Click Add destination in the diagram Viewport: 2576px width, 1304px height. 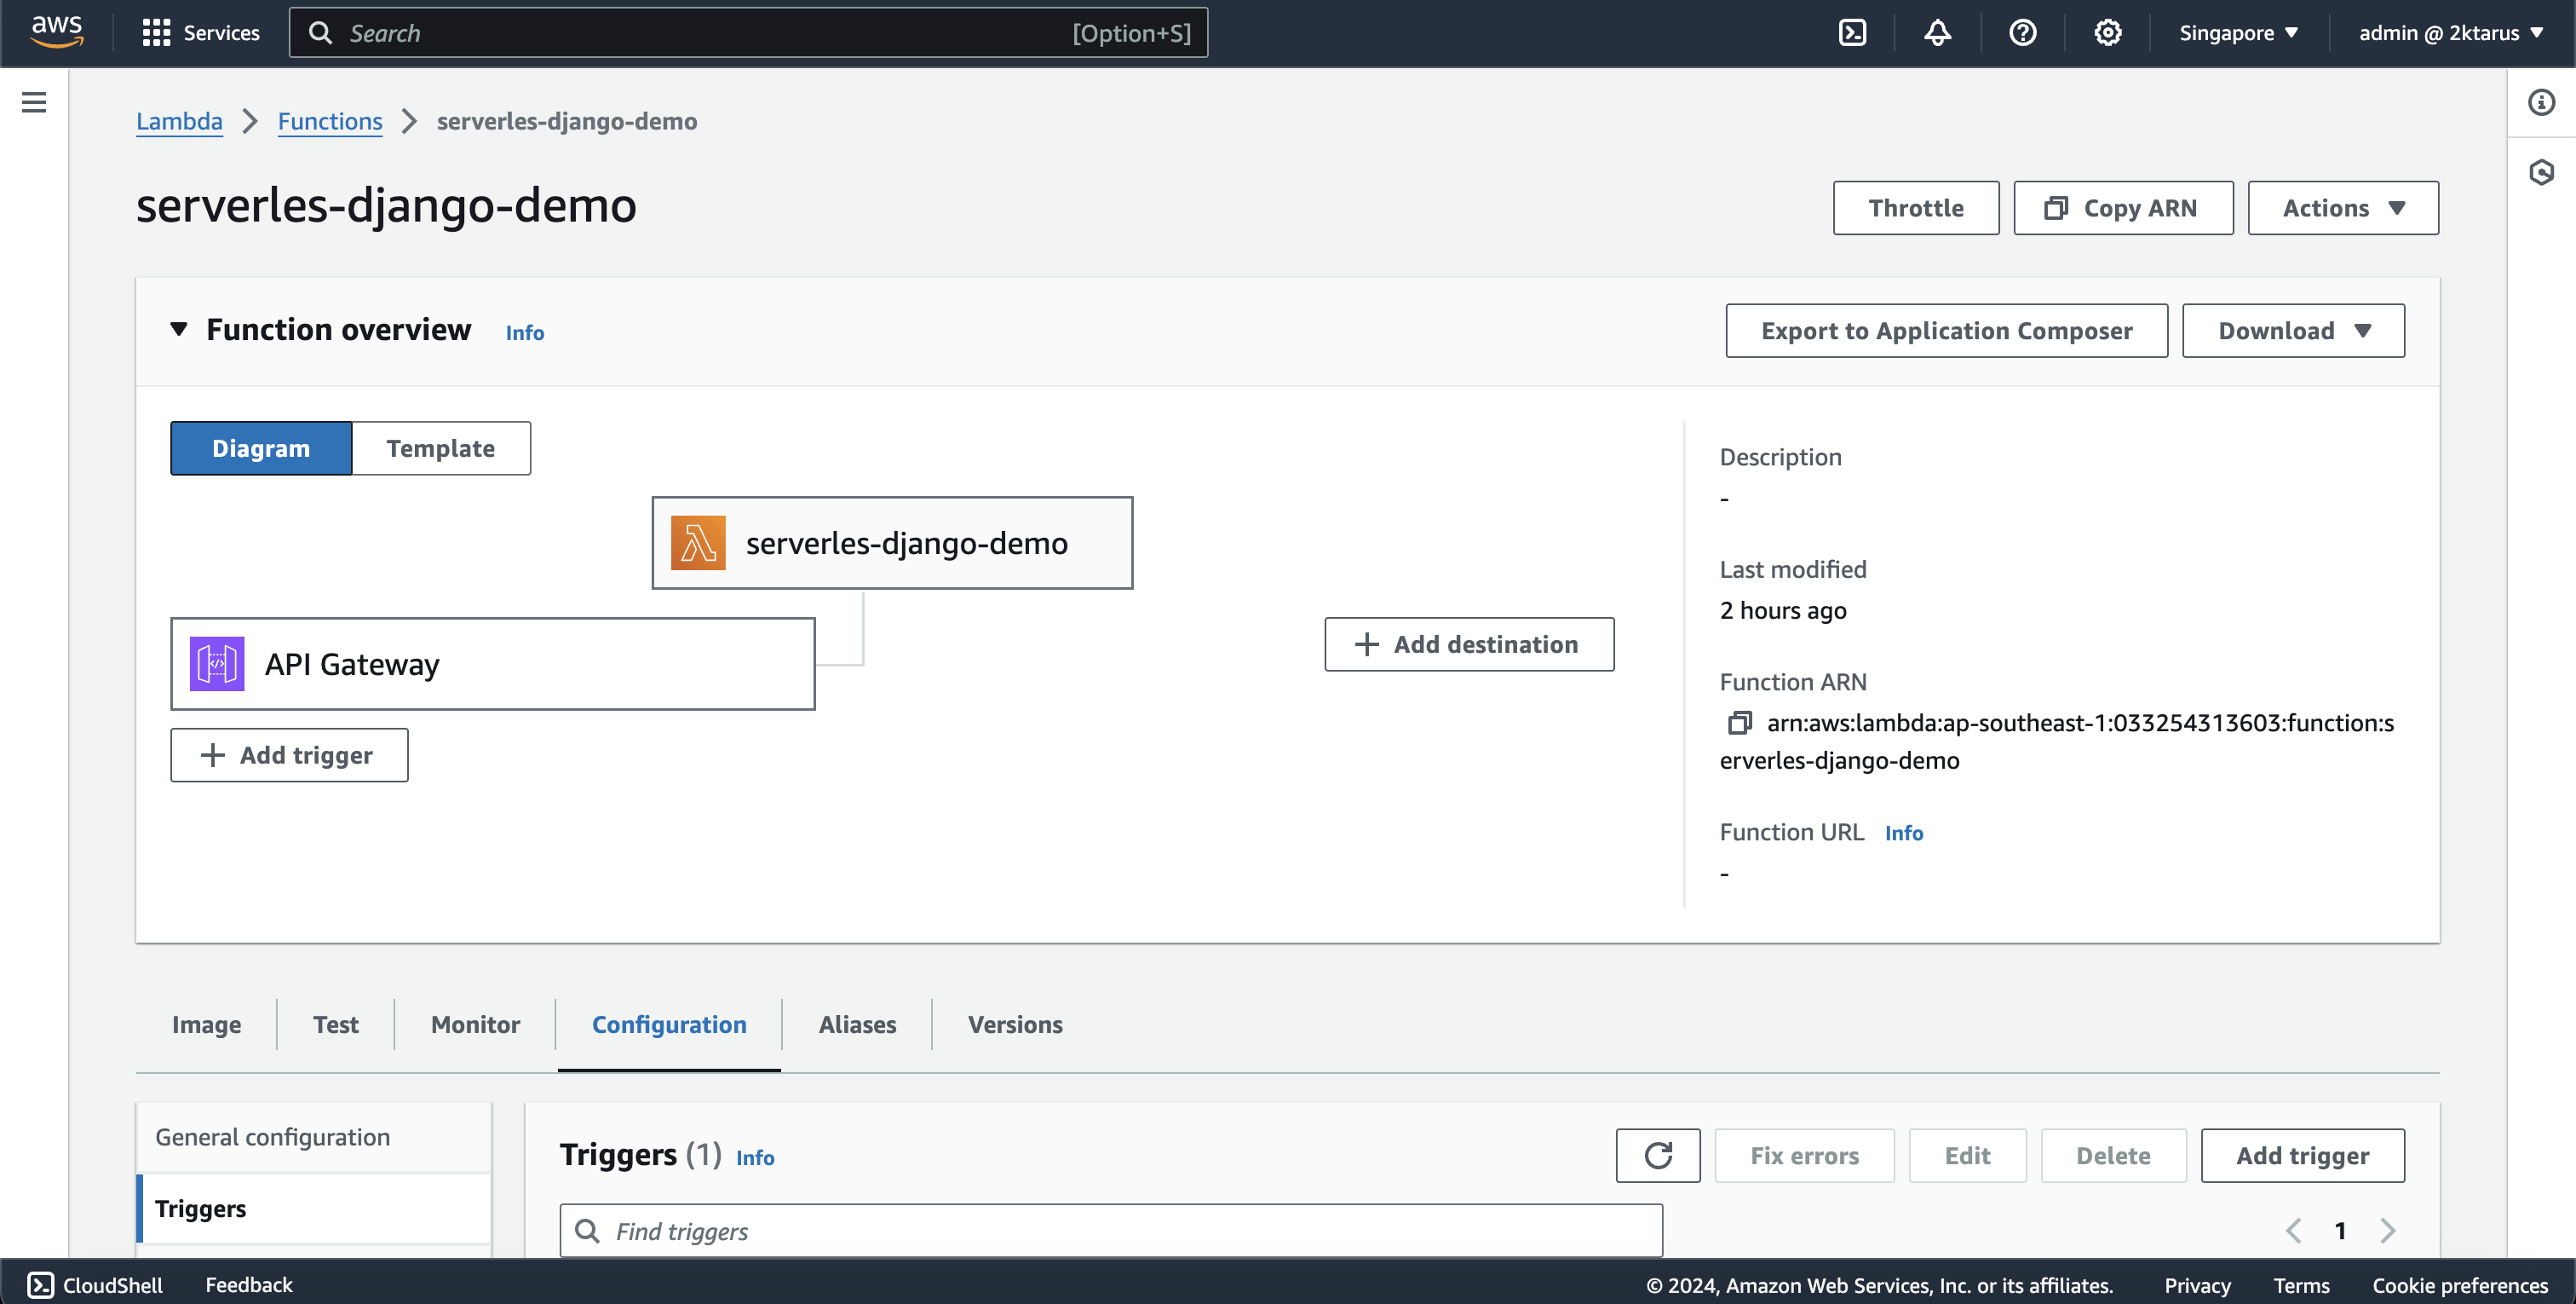point(1469,643)
